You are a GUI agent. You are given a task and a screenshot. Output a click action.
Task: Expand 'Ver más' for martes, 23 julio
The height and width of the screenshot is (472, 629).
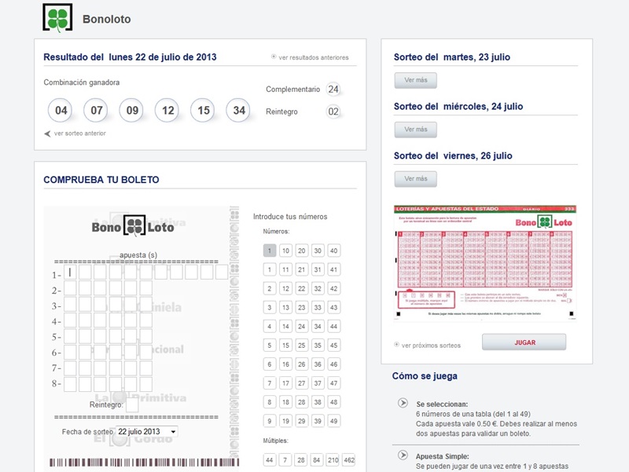[x=415, y=80]
